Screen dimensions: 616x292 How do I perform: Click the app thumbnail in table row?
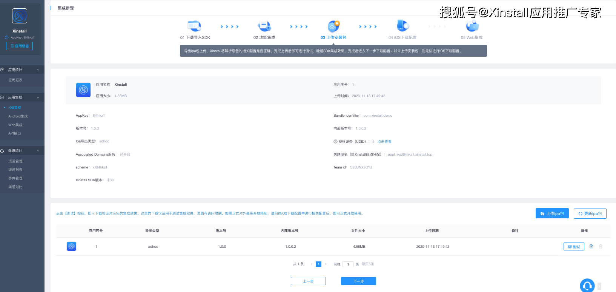pyautogui.click(x=71, y=246)
